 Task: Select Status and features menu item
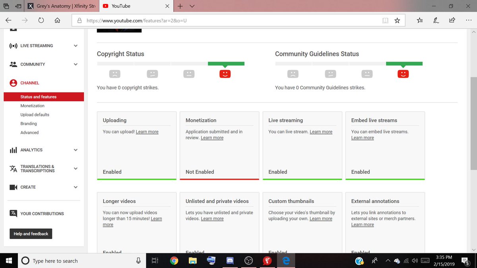44,97
